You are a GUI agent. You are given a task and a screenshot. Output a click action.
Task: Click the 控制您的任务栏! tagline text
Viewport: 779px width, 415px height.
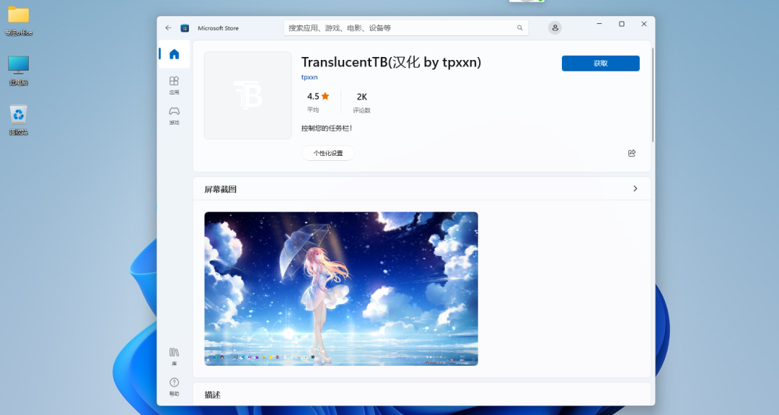(327, 128)
